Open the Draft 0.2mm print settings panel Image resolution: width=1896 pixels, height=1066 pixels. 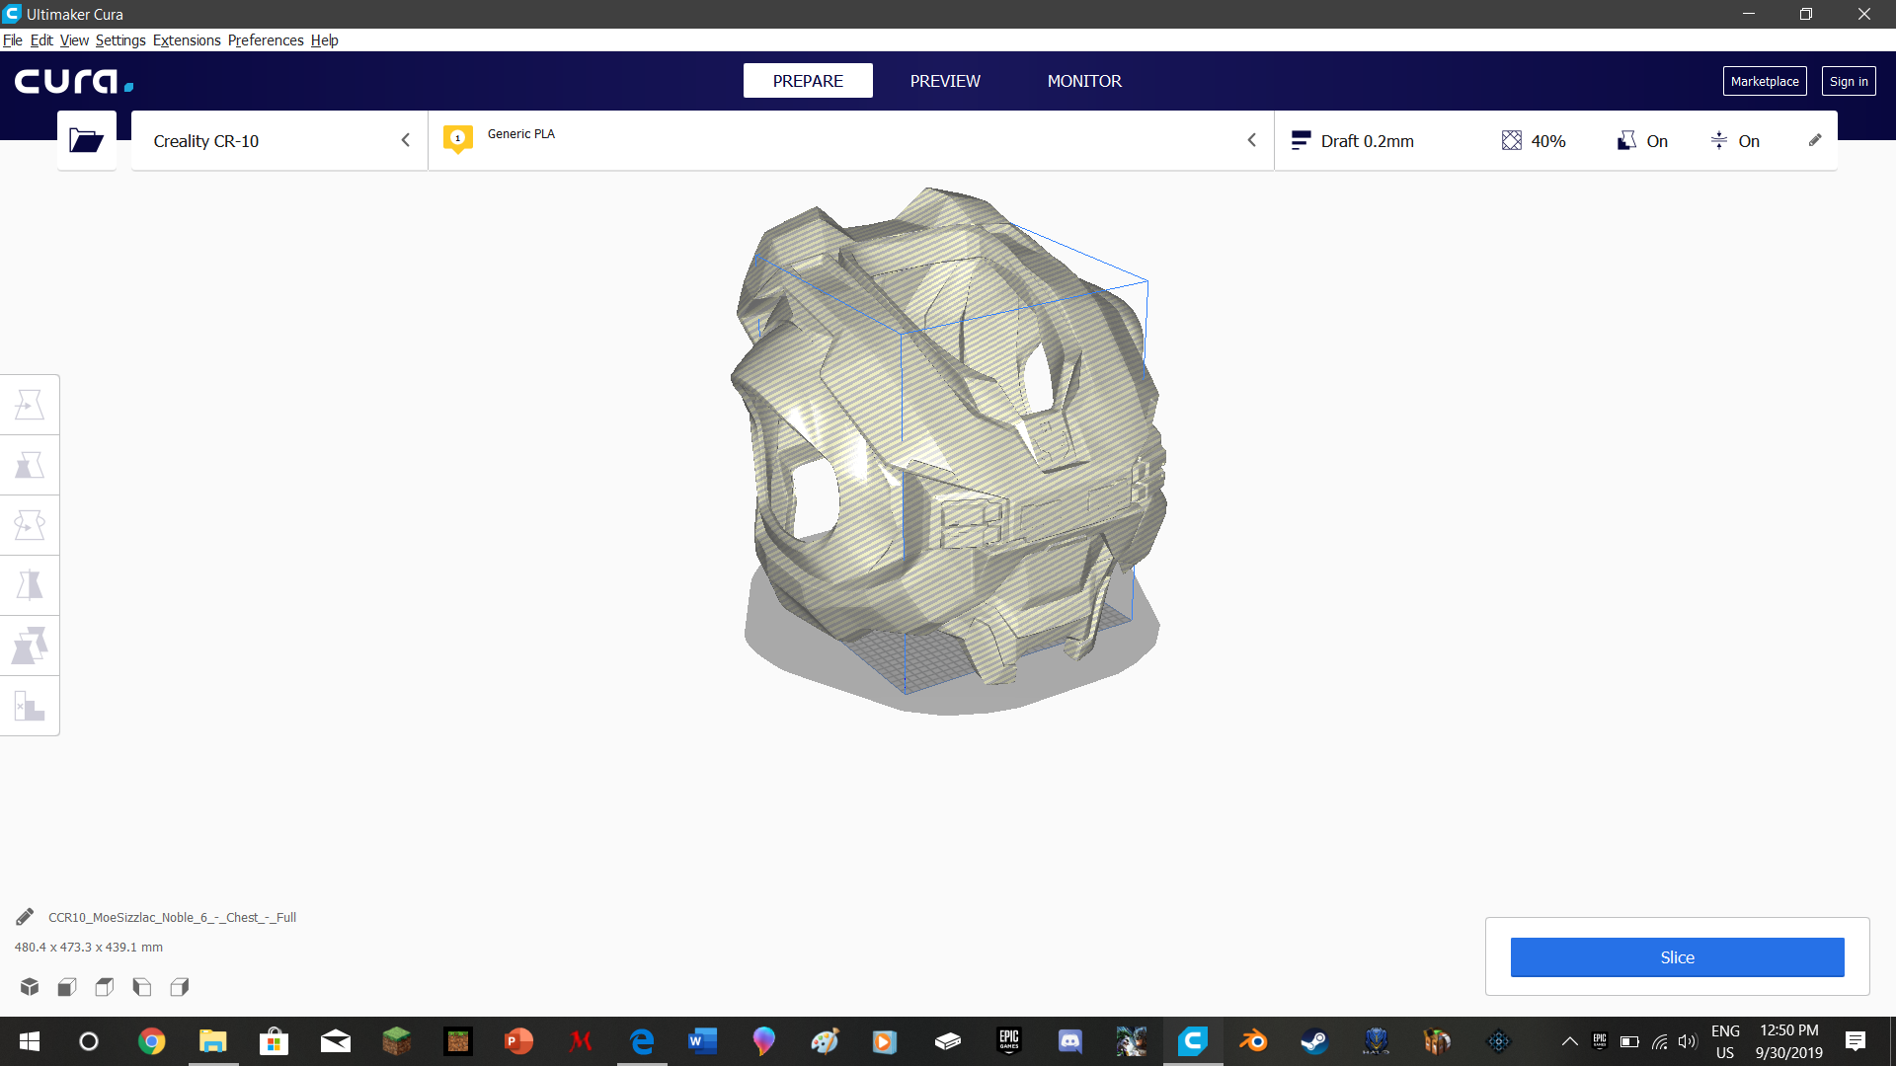[x=1368, y=141]
